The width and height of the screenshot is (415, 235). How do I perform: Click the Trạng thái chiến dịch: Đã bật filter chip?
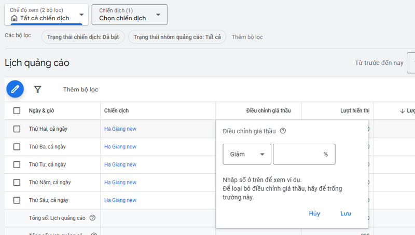84,37
